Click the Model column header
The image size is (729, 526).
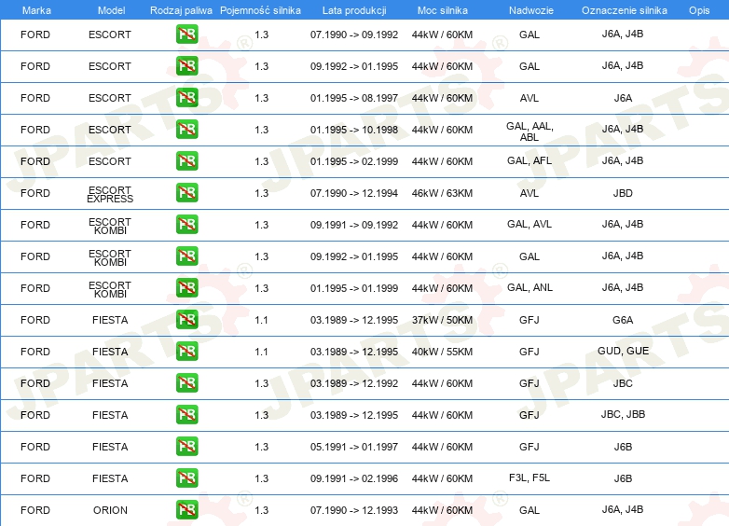[x=111, y=10]
